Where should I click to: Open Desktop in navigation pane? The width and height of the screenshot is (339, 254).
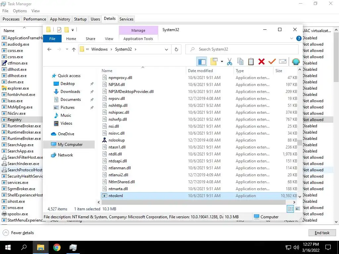point(65,84)
